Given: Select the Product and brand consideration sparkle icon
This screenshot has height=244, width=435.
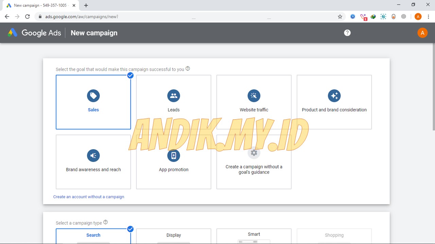Looking at the screenshot, I should [x=334, y=96].
